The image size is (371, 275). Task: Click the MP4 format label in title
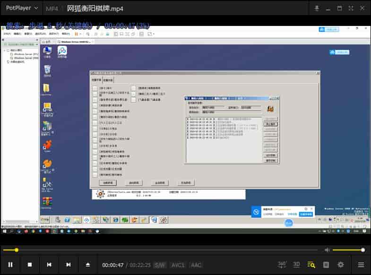pos(52,9)
